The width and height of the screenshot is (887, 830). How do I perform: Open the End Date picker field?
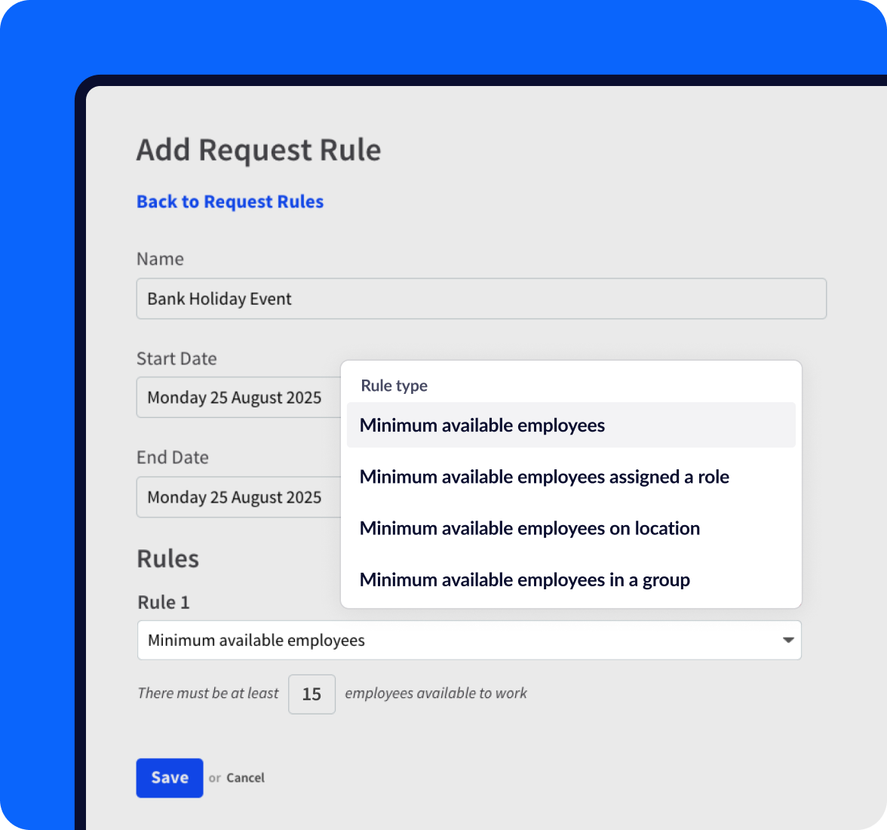click(234, 497)
